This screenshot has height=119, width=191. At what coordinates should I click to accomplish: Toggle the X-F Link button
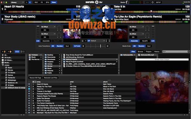77,46
